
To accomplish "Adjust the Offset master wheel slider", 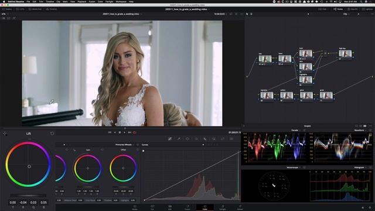I will click(123, 187).
